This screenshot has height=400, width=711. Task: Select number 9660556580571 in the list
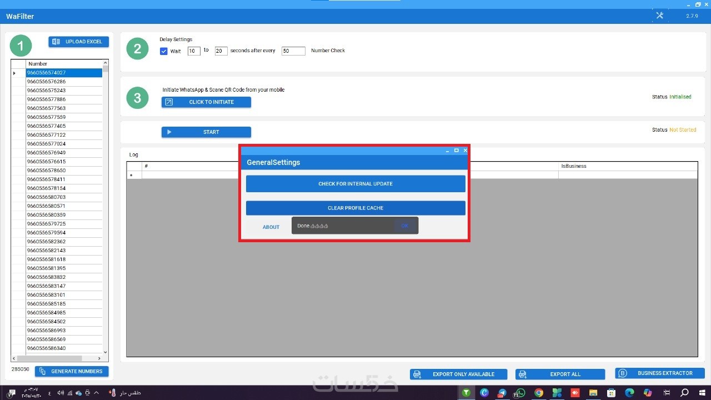64,206
